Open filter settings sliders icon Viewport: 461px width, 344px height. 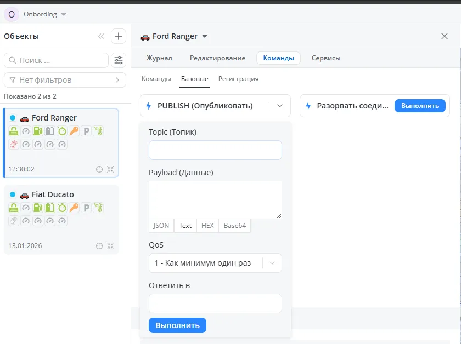click(118, 60)
